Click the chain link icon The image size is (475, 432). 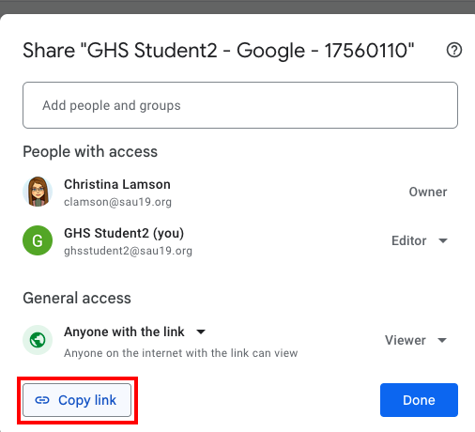[42, 400]
